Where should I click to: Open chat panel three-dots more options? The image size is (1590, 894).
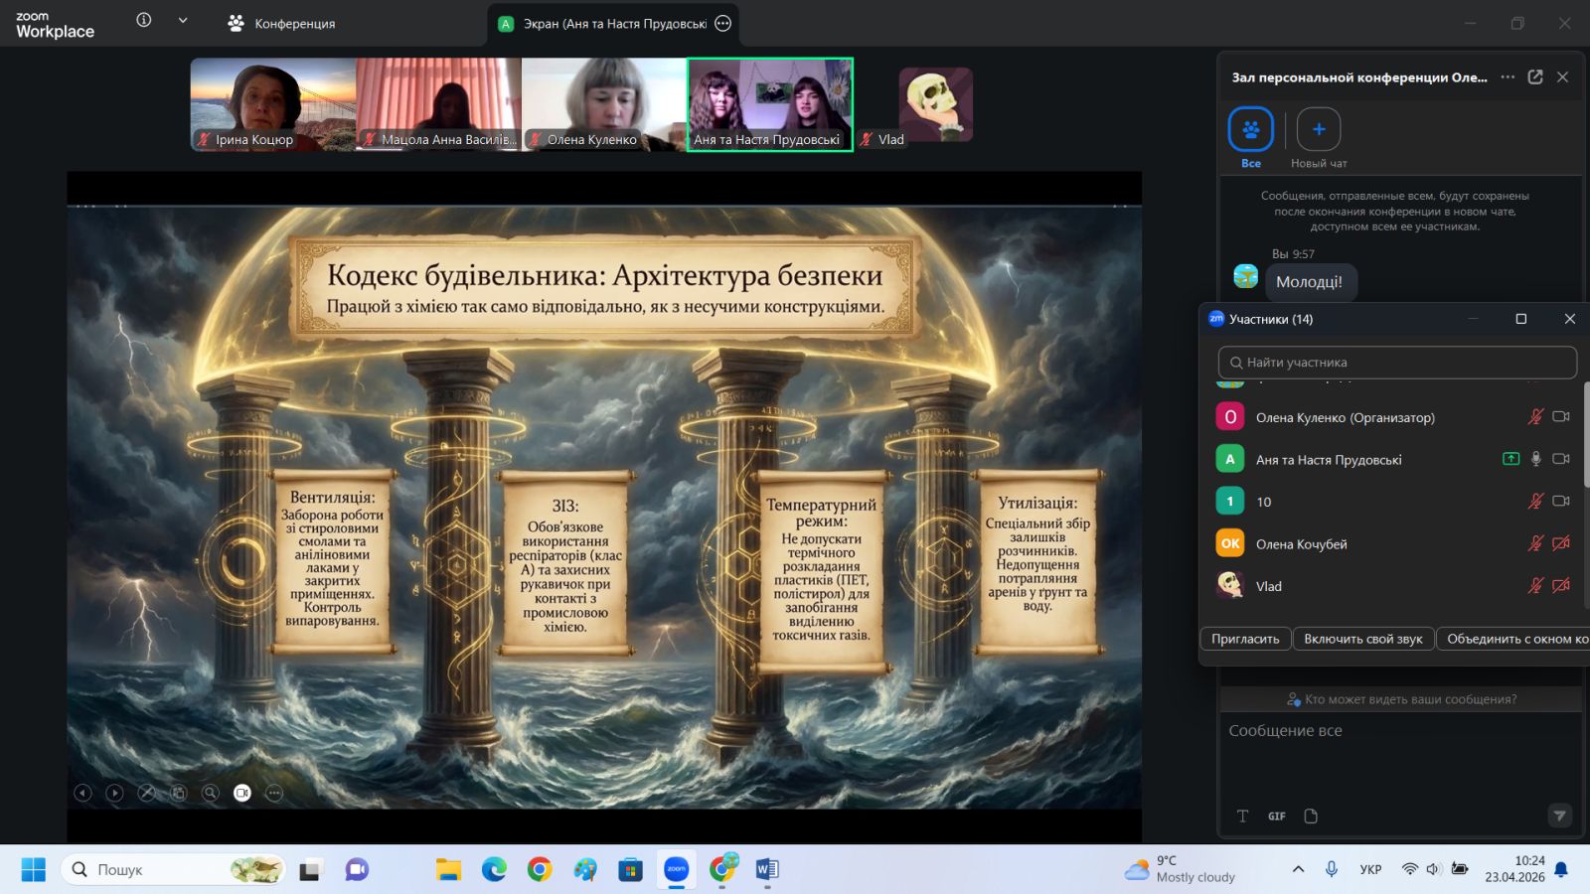point(1508,77)
